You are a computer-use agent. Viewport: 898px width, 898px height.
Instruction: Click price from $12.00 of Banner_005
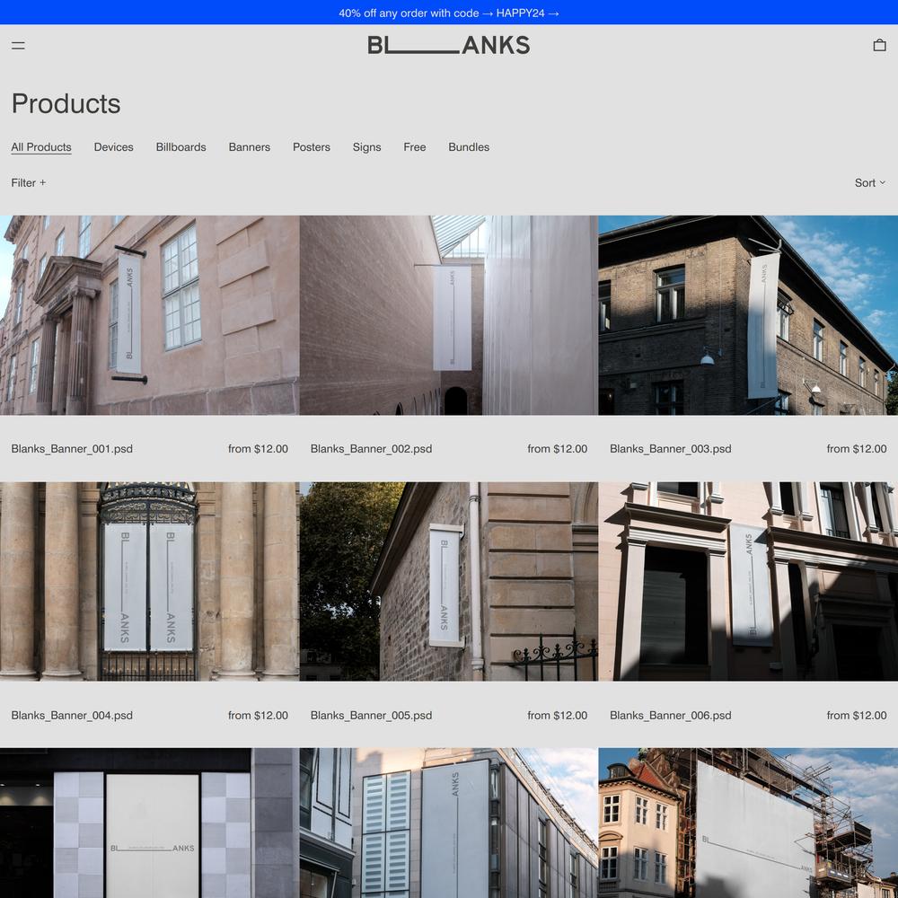pos(558,716)
